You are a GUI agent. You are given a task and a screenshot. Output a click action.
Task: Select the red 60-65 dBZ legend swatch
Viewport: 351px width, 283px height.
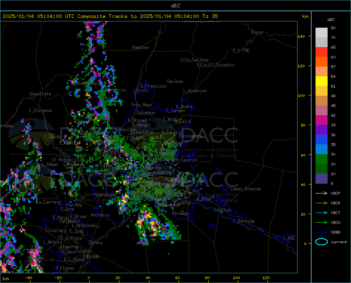pyautogui.click(x=321, y=52)
